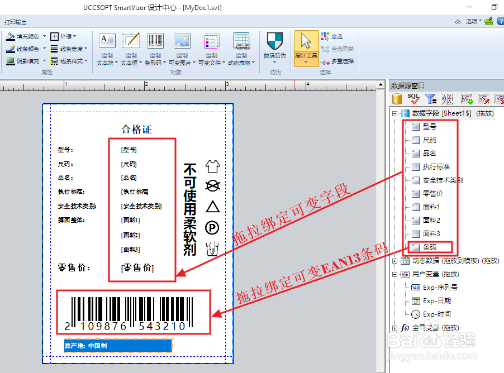Select the draw variable file (绘制可变文件) tool

(x=212, y=49)
